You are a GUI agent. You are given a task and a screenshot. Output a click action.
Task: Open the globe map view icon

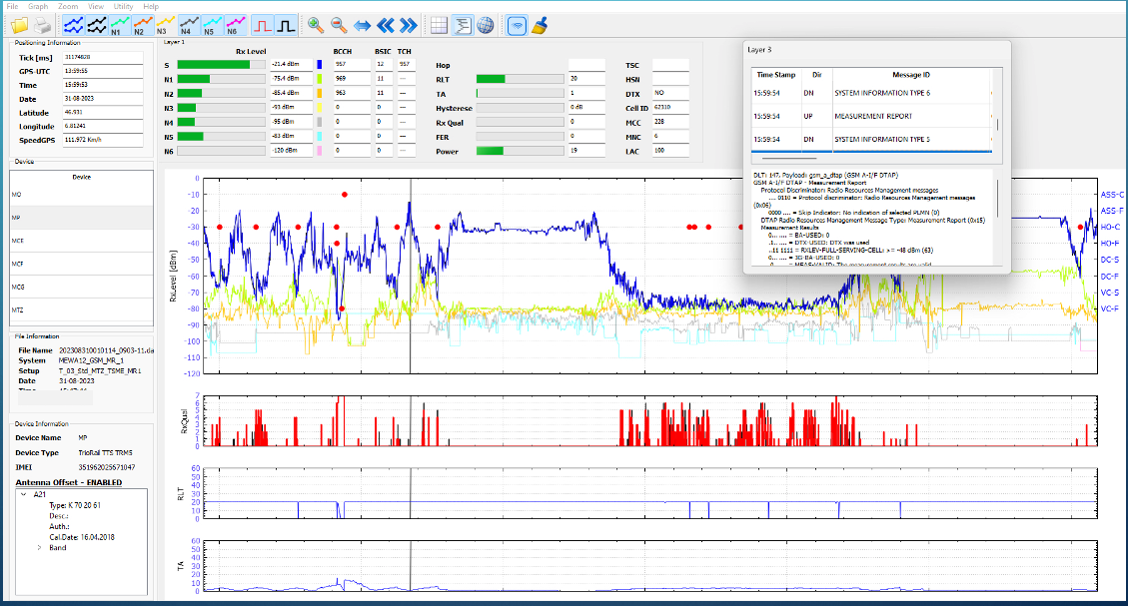click(485, 26)
